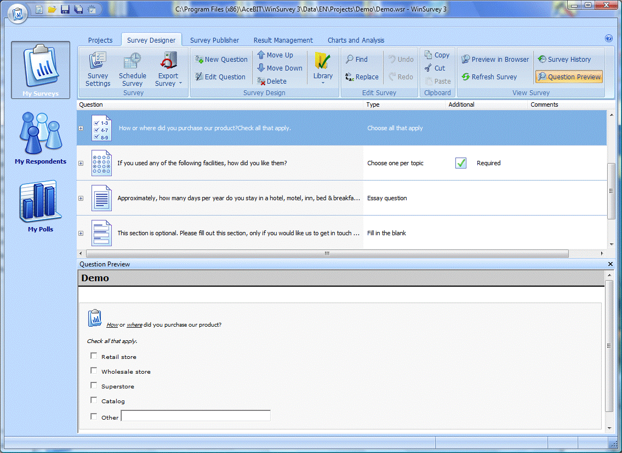Click the question list horizontal scrollbar thumb
The height and width of the screenshot is (453, 622).
(327, 253)
